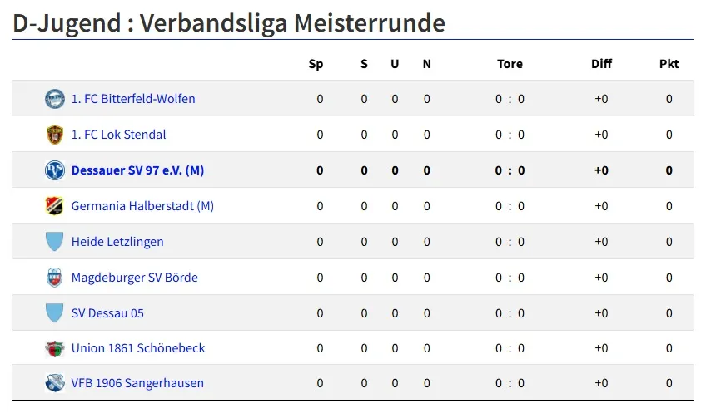The height and width of the screenshot is (413, 706).
Task: Open the Dessauer SV 97 e.V. team page
Action: pyautogui.click(x=137, y=170)
